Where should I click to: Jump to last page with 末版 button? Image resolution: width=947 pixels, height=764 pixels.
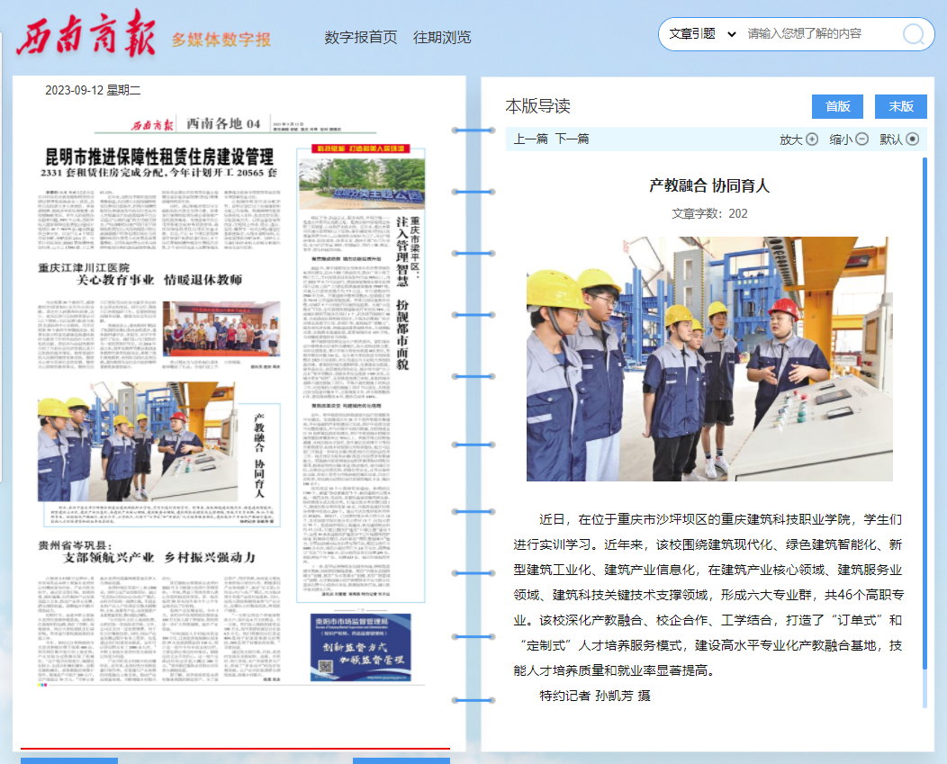click(x=900, y=106)
